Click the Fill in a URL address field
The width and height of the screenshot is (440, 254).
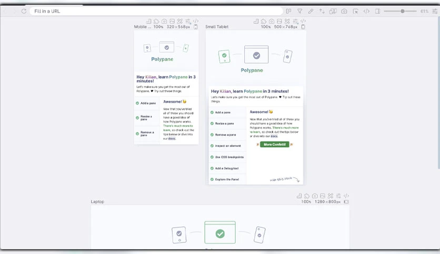tap(156, 11)
